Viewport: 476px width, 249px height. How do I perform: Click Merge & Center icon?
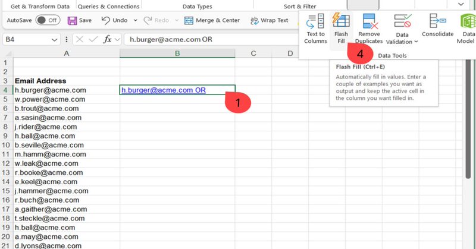click(189, 21)
